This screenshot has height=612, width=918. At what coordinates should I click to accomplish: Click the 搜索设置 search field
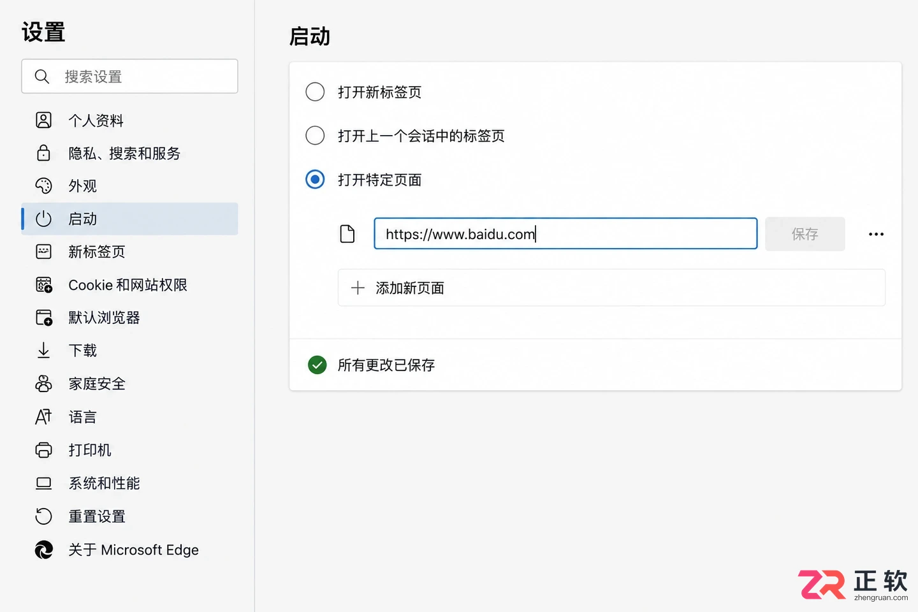pyautogui.click(x=129, y=76)
